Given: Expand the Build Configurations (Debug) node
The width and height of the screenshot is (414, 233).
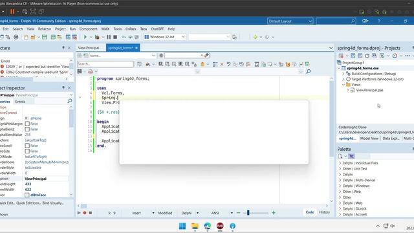Looking at the screenshot, I should click(343, 74).
